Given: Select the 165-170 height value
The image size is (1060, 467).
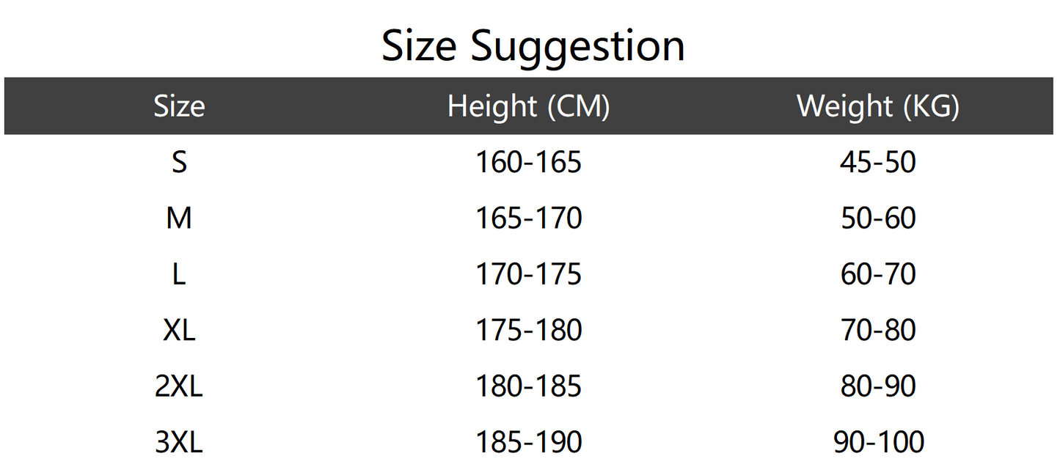Looking at the screenshot, I should pos(528,218).
